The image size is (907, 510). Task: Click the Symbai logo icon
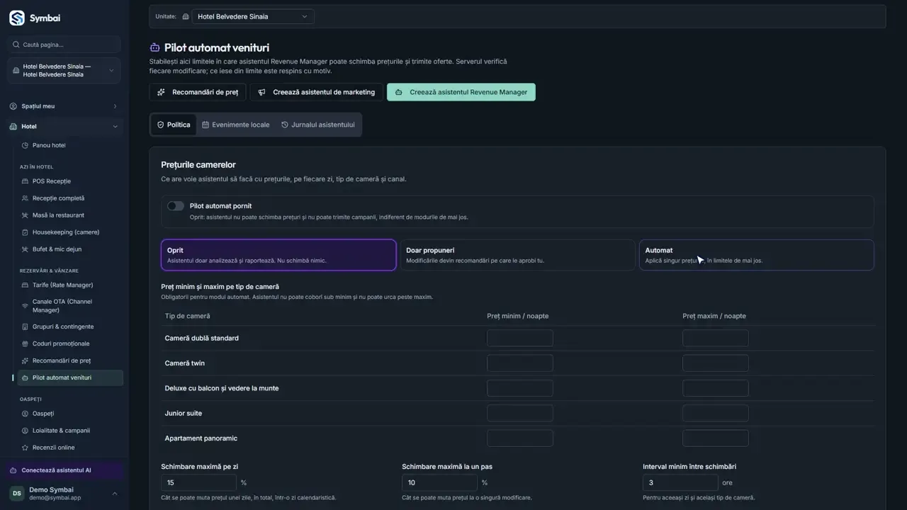16,18
